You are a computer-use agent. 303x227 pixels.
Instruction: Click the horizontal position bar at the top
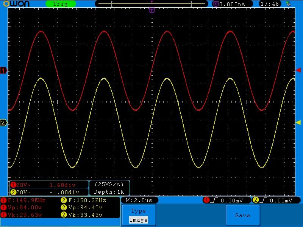(151, 4)
